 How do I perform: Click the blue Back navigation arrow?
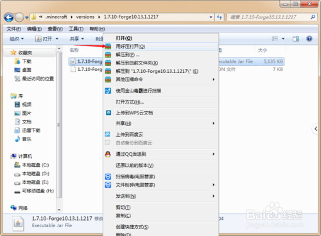(9, 17)
